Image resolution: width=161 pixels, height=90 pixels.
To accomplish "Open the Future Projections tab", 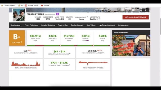I will (x=31, y=25).
